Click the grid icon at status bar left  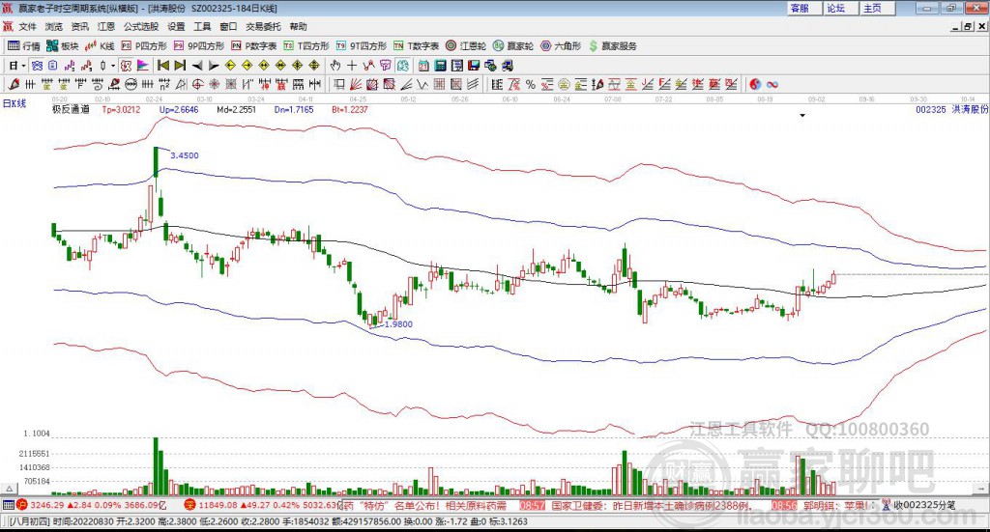click(x=8, y=505)
